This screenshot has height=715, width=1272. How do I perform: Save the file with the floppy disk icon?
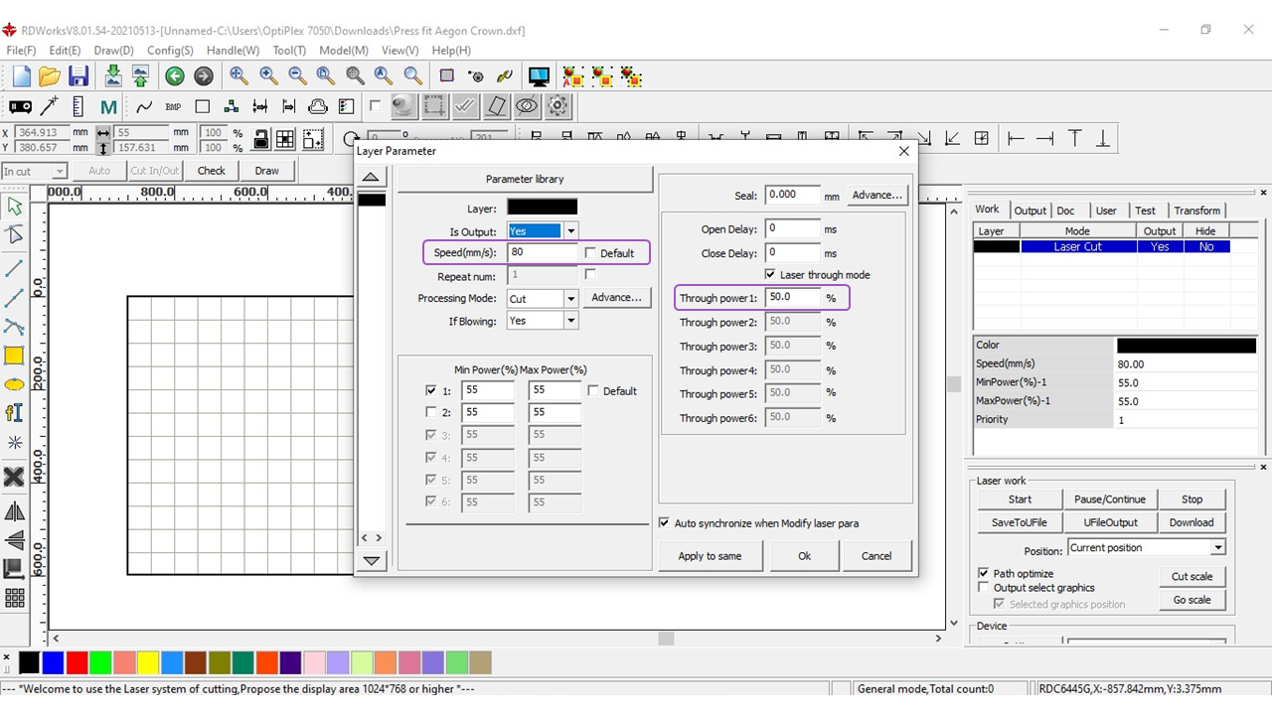tap(79, 76)
